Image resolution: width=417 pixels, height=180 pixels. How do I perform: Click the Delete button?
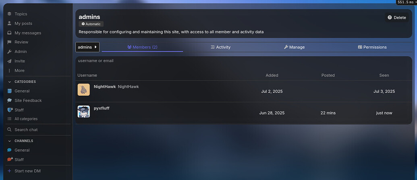pyautogui.click(x=396, y=18)
